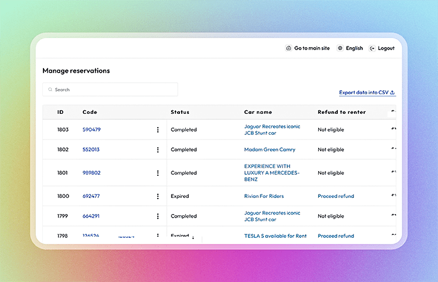Open EXPERIENCE WITH LUXURY A MERCEDES-BENZ link
This screenshot has height=282, width=438.
pyautogui.click(x=272, y=173)
